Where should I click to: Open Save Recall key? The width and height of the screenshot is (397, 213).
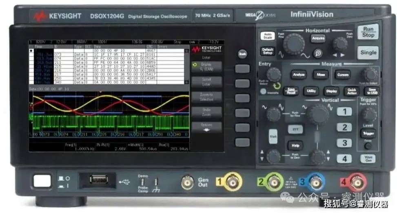point(291,91)
